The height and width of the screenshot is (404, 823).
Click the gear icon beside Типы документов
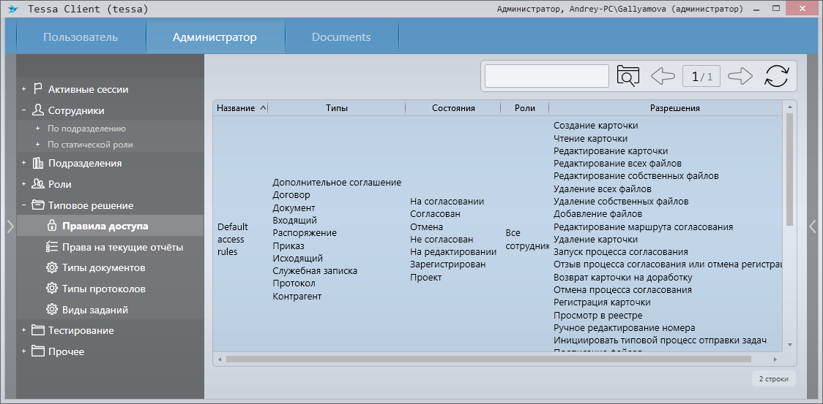(x=51, y=267)
